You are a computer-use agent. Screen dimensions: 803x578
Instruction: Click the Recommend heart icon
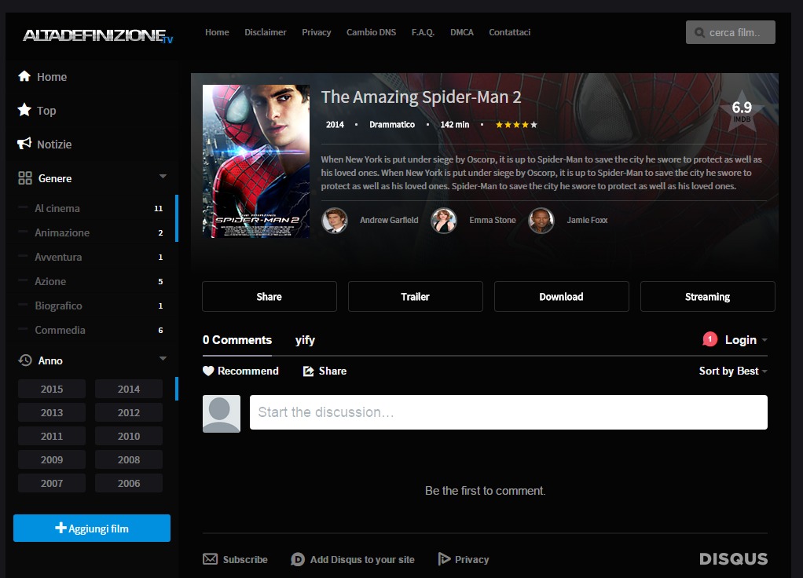coord(208,371)
